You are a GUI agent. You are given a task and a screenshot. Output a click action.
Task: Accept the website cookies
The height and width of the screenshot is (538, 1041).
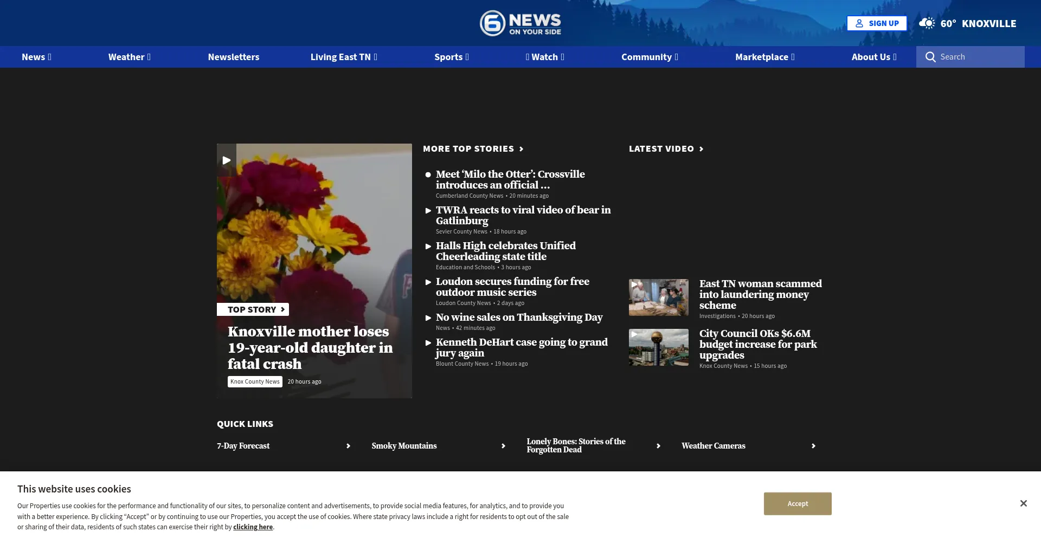coord(797,503)
